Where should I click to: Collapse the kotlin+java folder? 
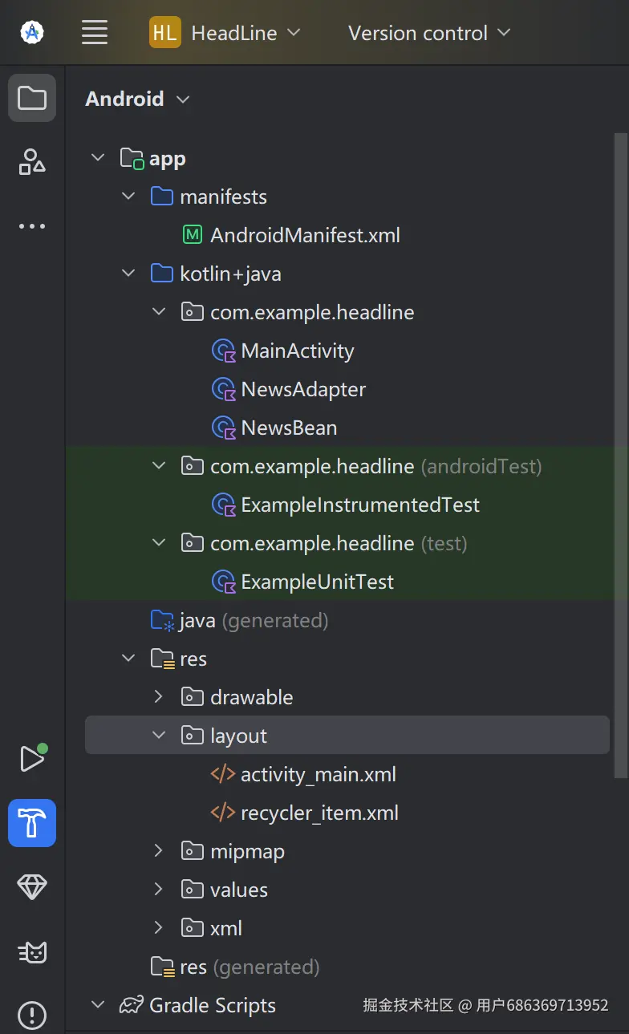(128, 274)
